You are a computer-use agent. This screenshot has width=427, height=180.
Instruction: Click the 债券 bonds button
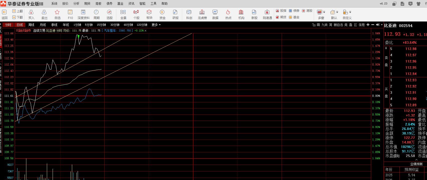tap(294, 11)
